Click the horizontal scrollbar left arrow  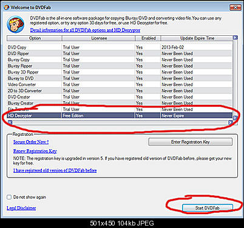10,122
